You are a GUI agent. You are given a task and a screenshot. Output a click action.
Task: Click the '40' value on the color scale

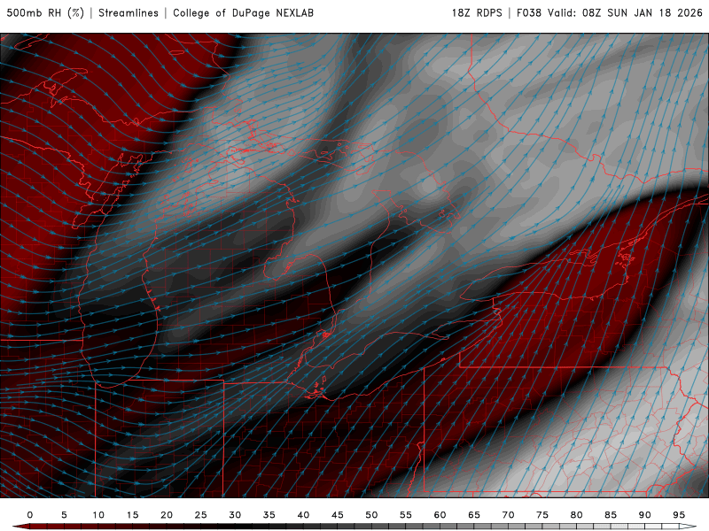point(303,515)
